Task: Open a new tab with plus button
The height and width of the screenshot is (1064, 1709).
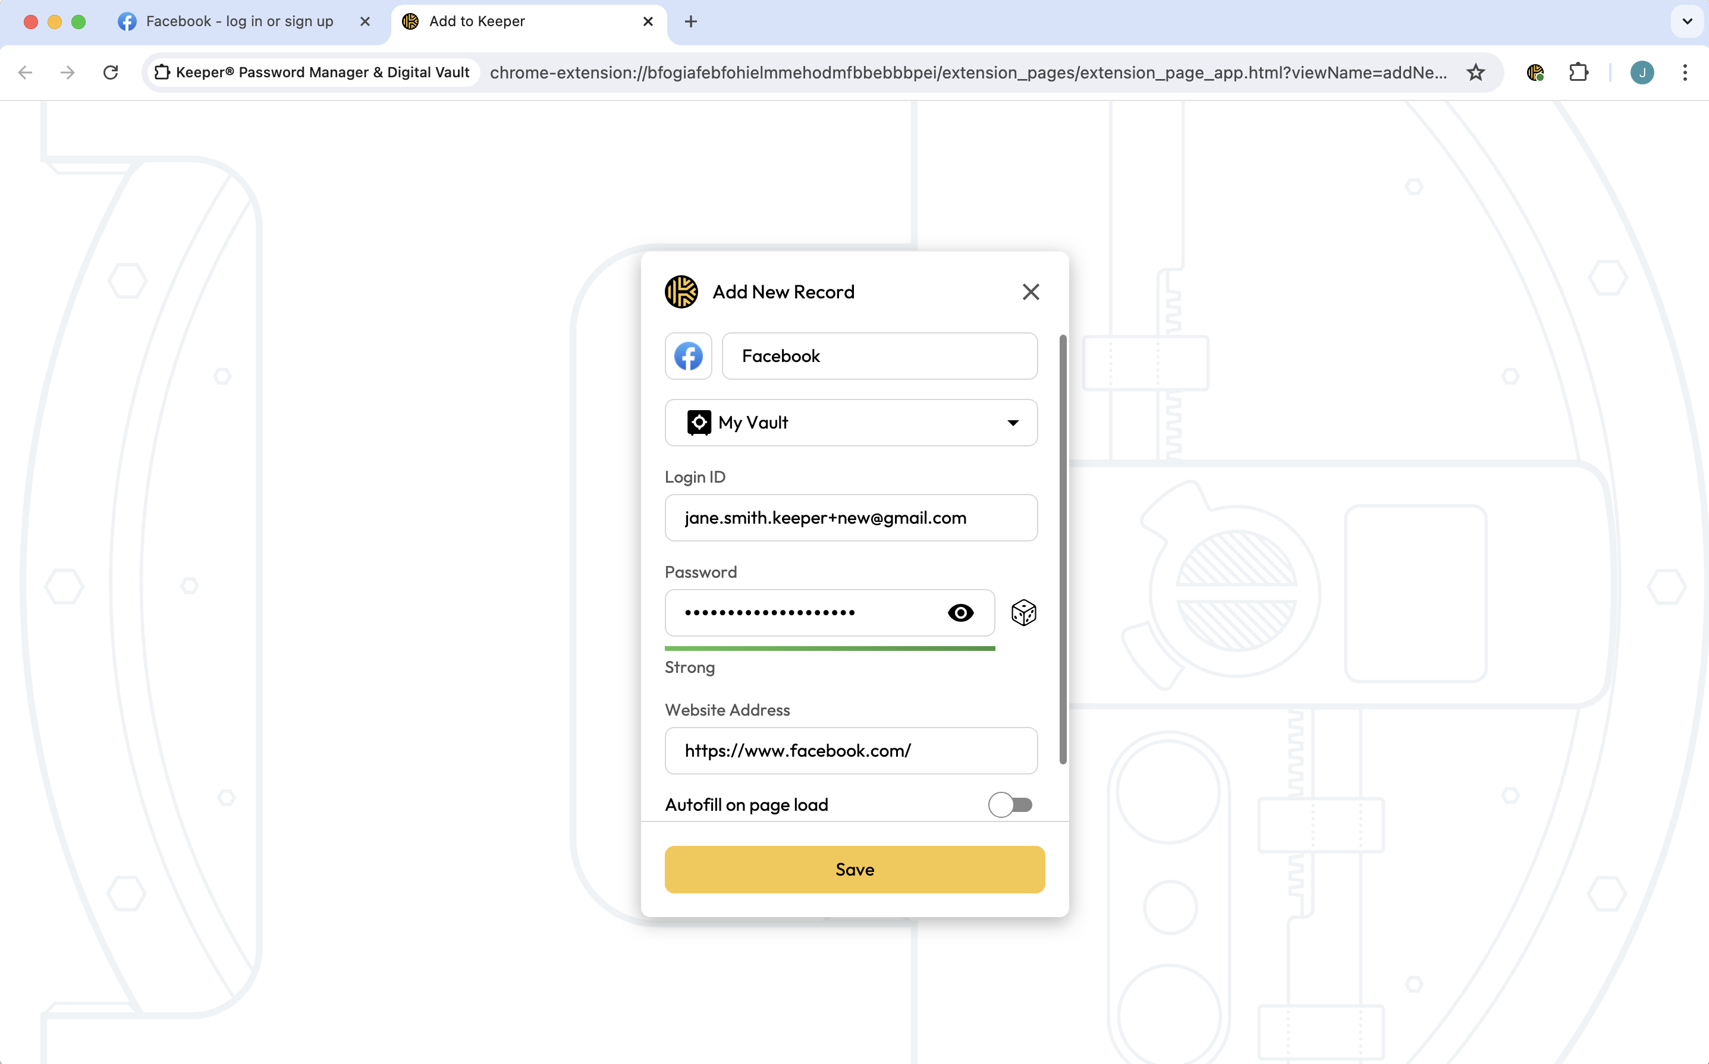Action: tap(690, 21)
